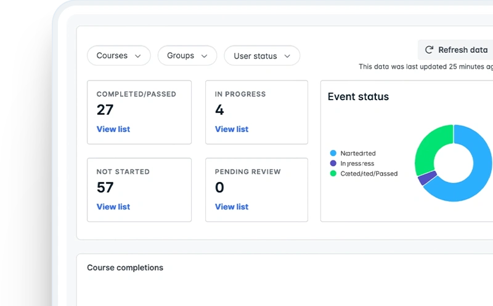Click the Pending Review count of 0
The height and width of the screenshot is (306, 493).
tap(219, 187)
